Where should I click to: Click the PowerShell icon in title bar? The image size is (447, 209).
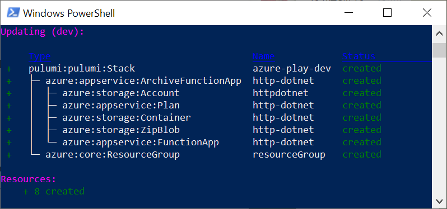tap(13, 13)
